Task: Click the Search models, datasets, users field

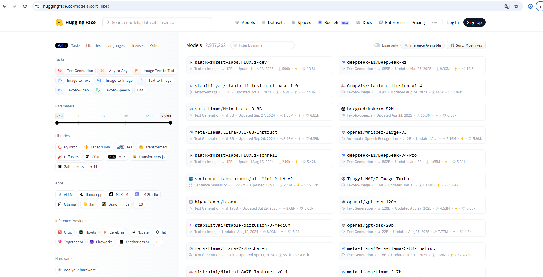Action: (x=157, y=22)
